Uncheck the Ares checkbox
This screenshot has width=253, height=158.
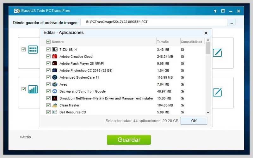48,84
